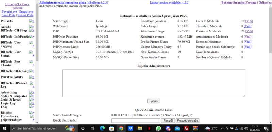This screenshot has height=132, width=272.
Task: Expand the Postavke section with ±
Action: [33, 21]
